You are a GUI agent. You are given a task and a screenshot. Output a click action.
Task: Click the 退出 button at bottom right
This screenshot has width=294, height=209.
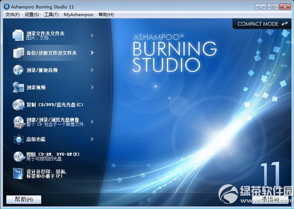click(270, 199)
